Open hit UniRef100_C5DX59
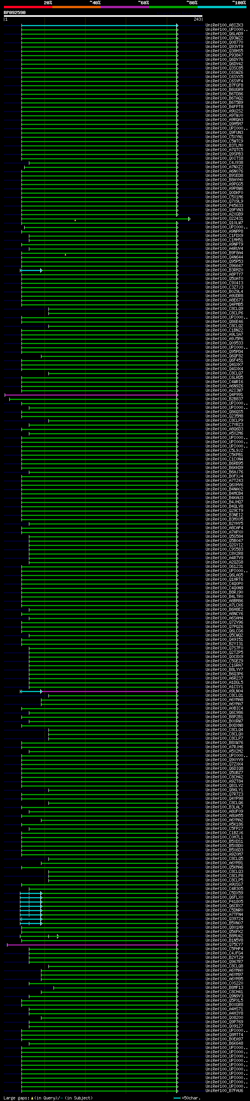This screenshot has width=250, height=1101. (x=224, y=893)
